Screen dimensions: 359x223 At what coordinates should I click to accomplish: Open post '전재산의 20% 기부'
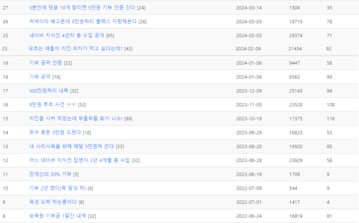click(50, 174)
